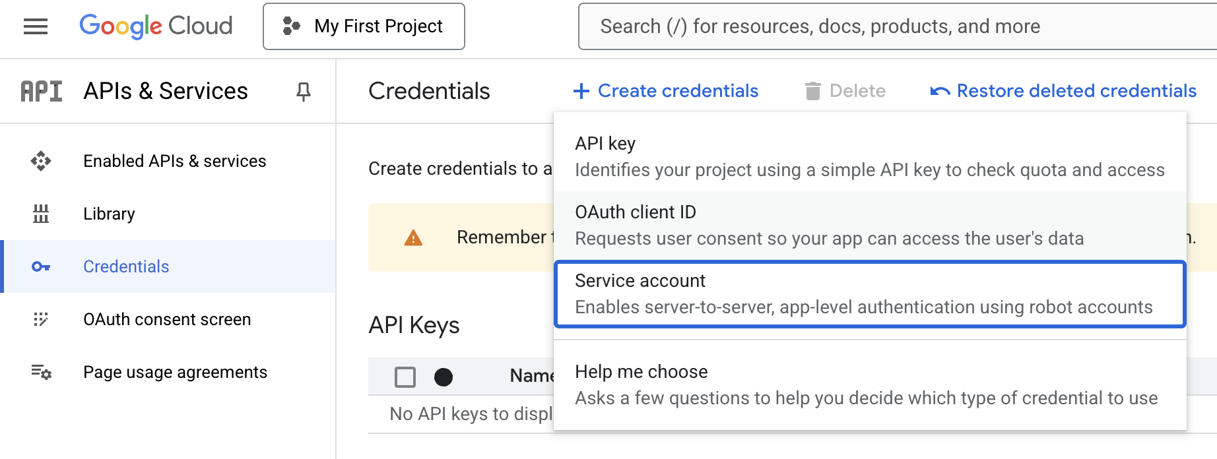Click the Enabled APIs & services icon
The width and height of the screenshot is (1217, 459).
coord(41,161)
